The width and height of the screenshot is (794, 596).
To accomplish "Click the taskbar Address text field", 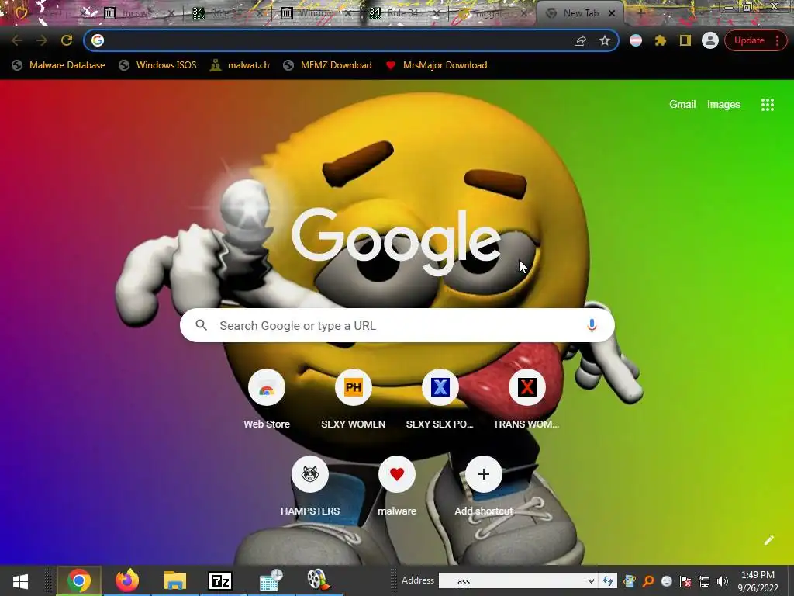I will point(513,581).
